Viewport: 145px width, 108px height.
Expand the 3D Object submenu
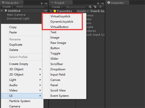click(x=40, y=69)
